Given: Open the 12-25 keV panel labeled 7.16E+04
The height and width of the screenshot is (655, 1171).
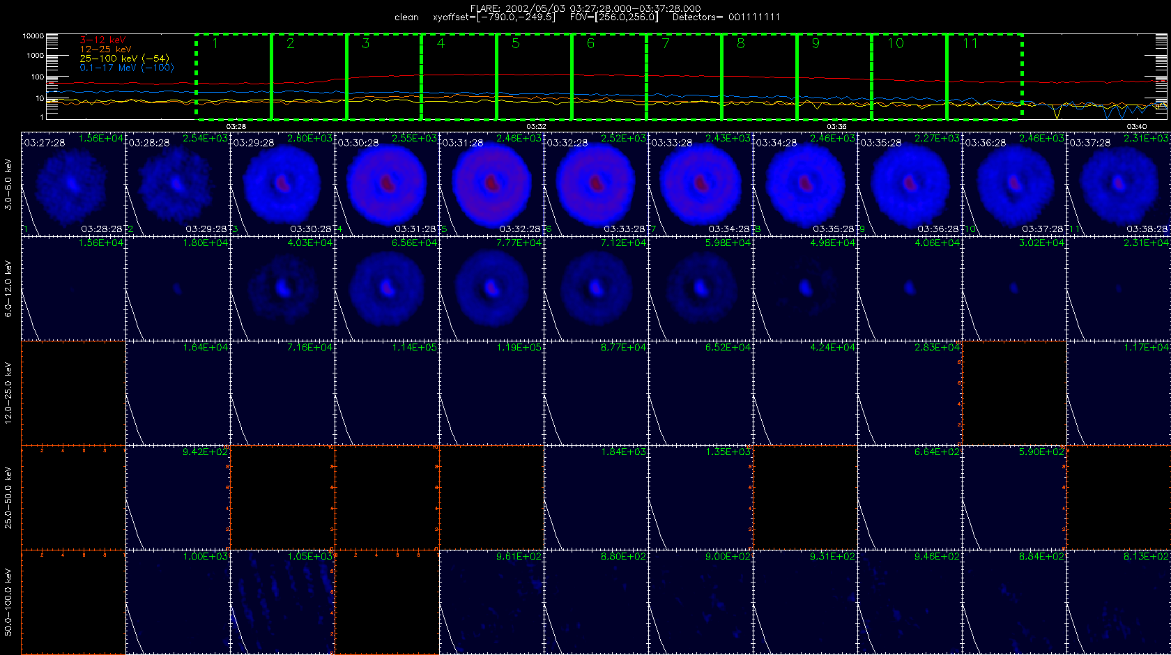Looking at the screenshot, I should click(283, 393).
